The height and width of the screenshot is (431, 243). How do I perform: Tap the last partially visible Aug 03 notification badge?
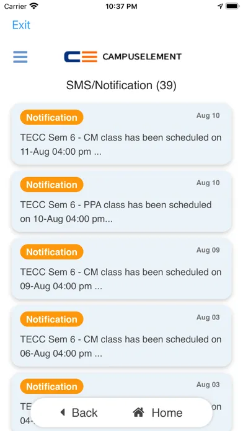51,386
